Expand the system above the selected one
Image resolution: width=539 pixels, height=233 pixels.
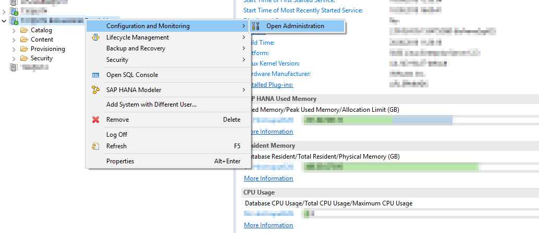tap(4, 11)
